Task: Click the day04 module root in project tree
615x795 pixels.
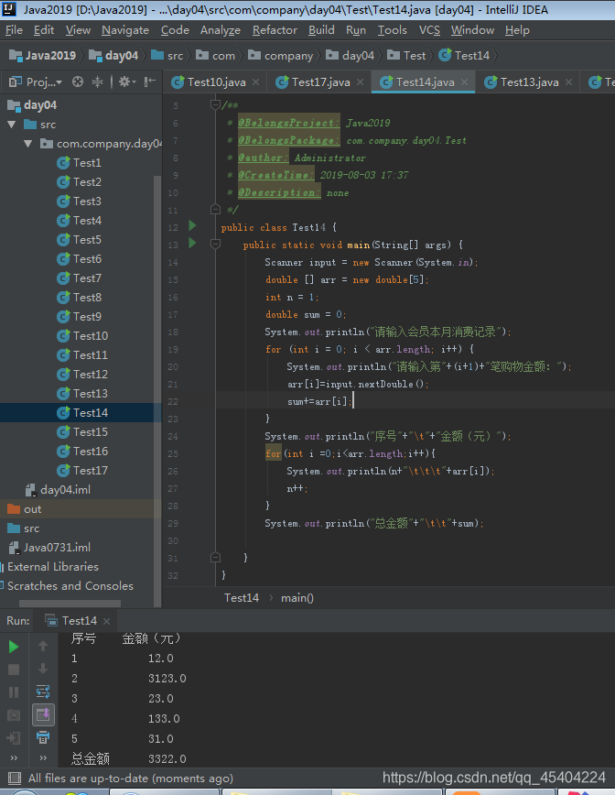Action: (32, 105)
